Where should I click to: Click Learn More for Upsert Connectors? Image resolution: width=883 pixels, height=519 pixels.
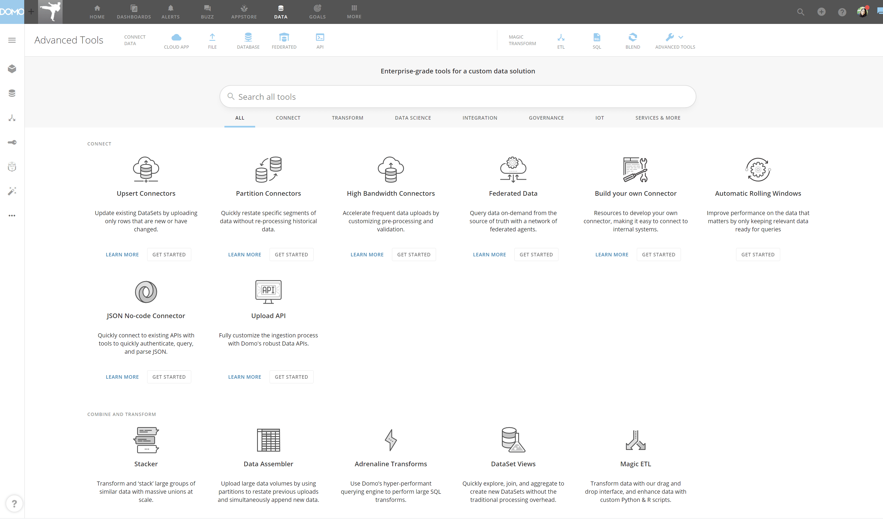tap(122, 254)
